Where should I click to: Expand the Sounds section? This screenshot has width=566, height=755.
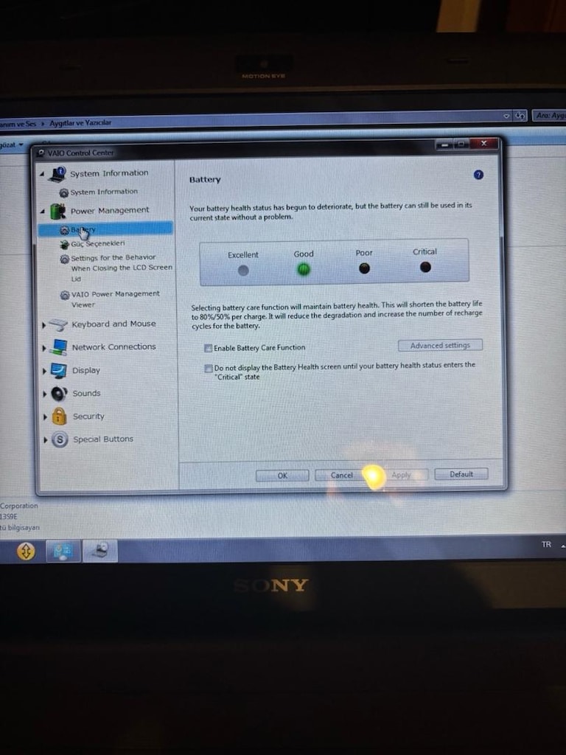pyautogui.click(x=45, y=394)
